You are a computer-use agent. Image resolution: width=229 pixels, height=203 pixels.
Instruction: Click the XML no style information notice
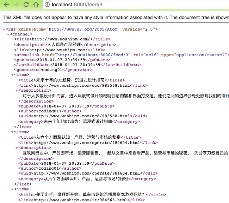click(116, 17)
